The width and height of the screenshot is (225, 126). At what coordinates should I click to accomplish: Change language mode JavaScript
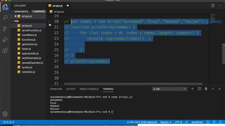(197, 122)
